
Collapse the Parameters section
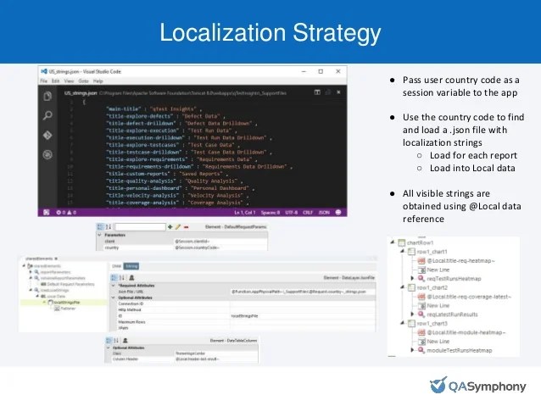point(100,235)
